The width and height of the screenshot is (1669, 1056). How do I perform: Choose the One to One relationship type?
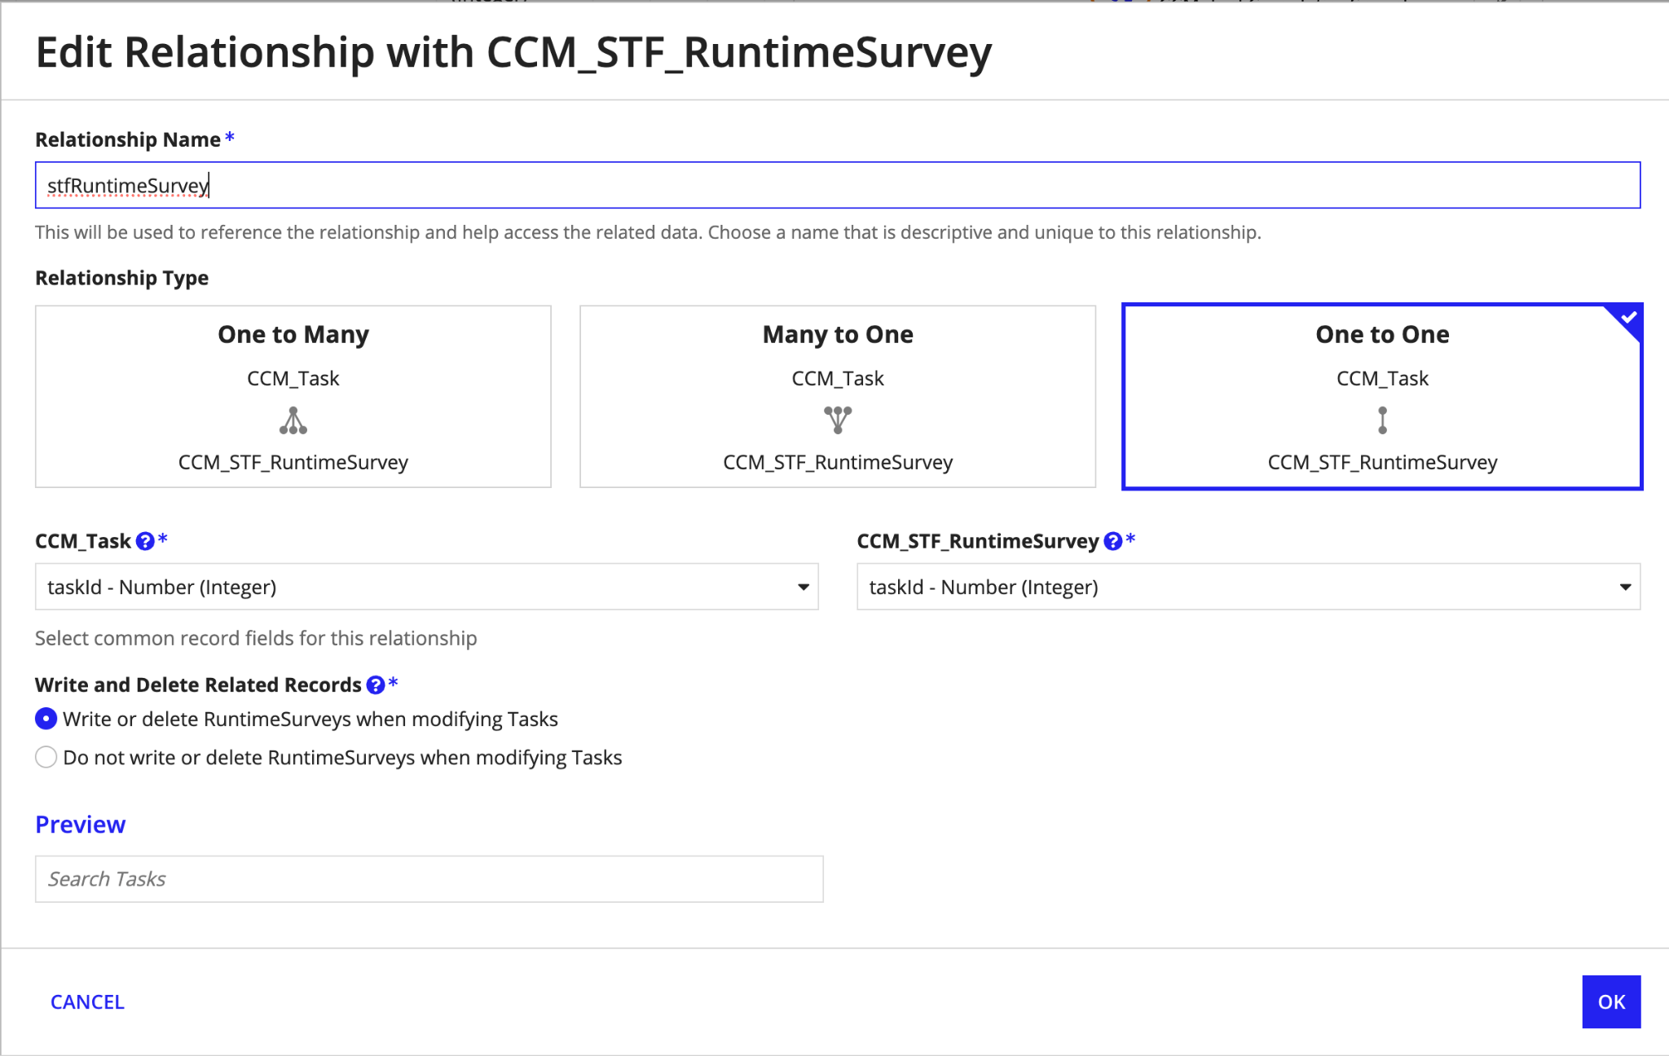tap(1382, 397)
